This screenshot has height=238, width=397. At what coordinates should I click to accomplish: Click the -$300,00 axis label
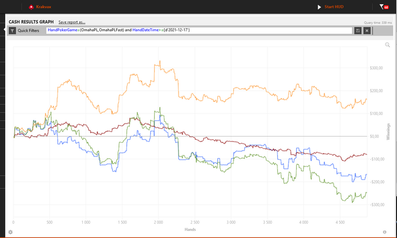tap(376, 205)
